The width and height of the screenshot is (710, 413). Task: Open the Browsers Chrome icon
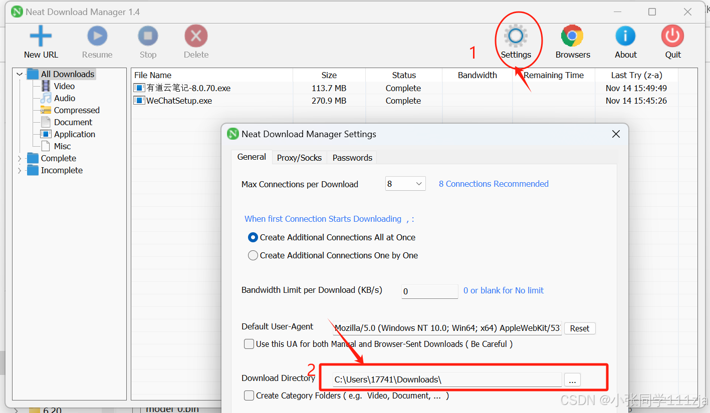pos(572,36)
